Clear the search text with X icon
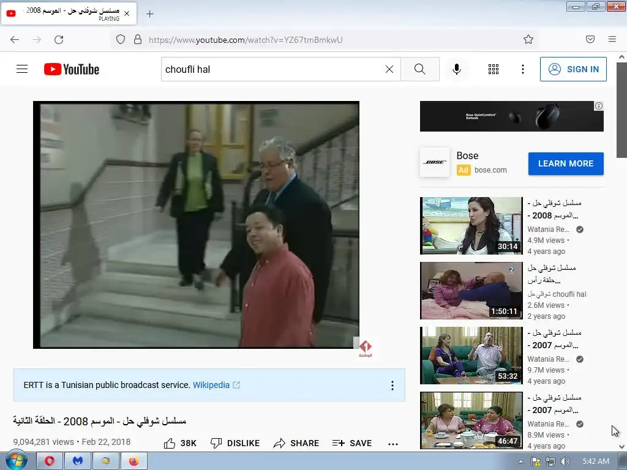 [x=389, y=69]
